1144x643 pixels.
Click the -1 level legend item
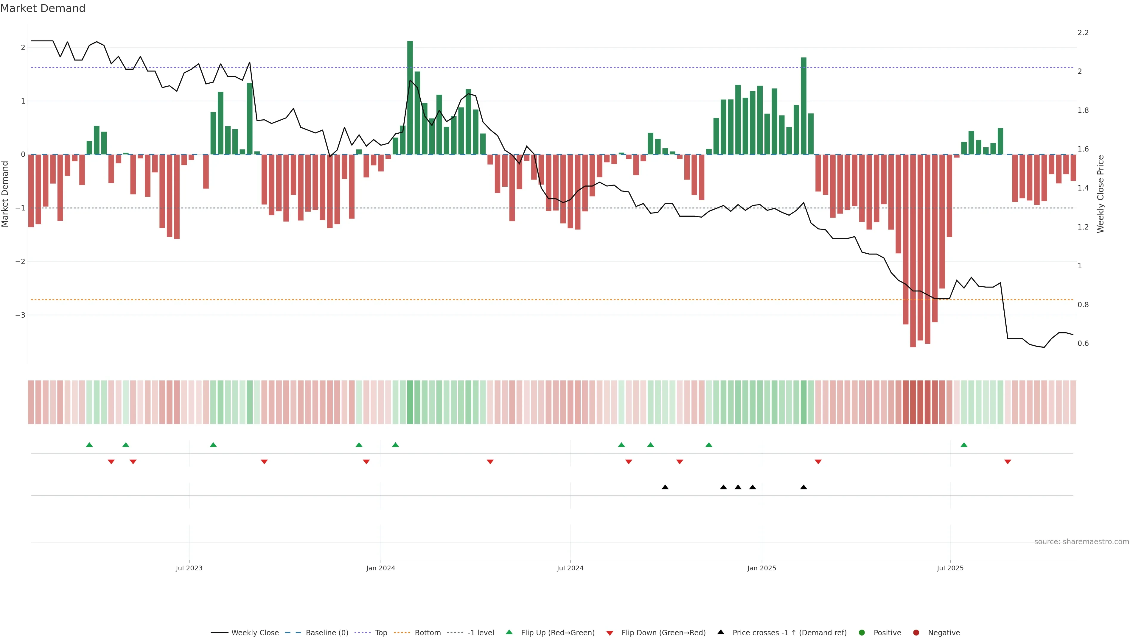coord(481,633)
